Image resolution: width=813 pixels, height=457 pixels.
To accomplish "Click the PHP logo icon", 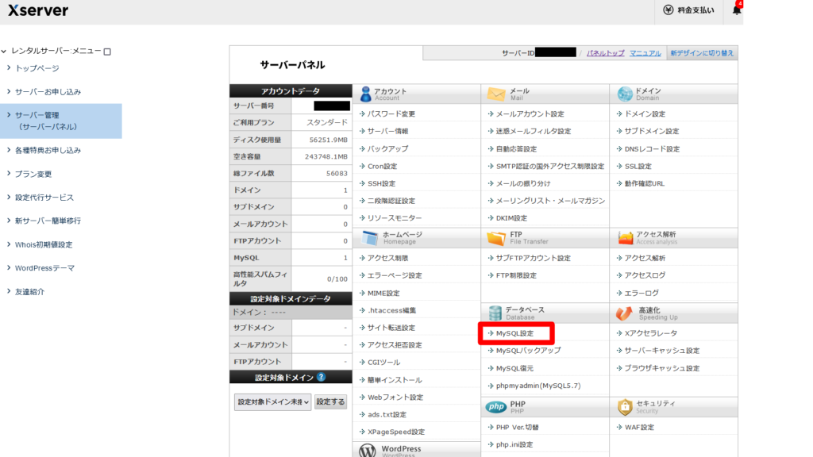I will coord(495,407).
